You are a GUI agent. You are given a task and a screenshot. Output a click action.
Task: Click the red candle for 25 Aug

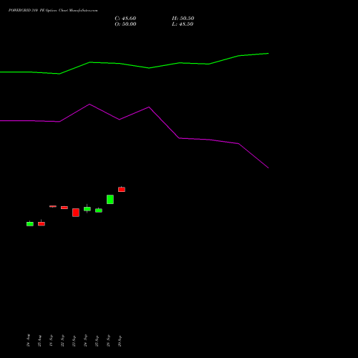[42, 223]
